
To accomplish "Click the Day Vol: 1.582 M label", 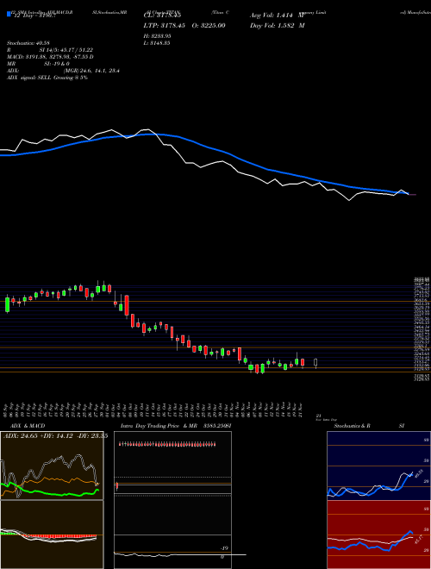I will coord(278,26).
